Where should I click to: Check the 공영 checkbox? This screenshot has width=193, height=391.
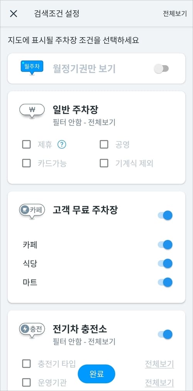[x=104, y=144]
